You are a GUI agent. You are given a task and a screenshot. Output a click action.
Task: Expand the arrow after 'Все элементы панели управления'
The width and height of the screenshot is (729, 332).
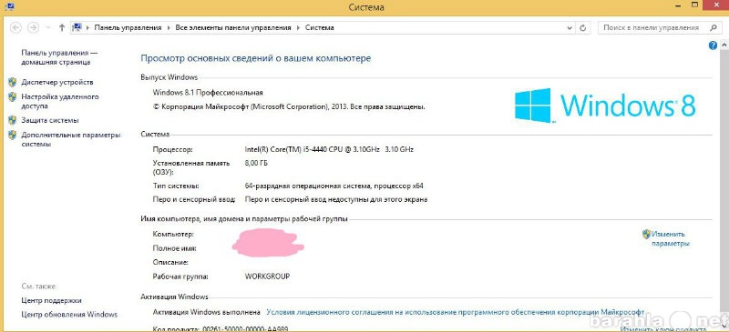point(298,28)
